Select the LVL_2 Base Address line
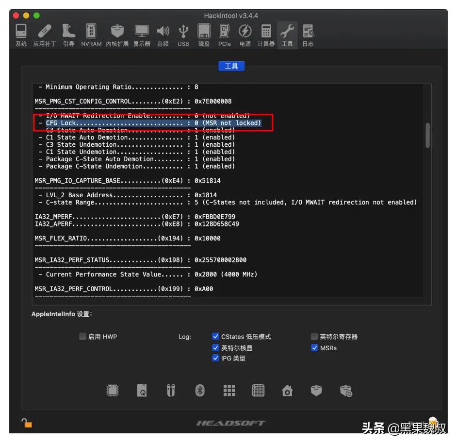The image size is (457, 445). [128, 195]
